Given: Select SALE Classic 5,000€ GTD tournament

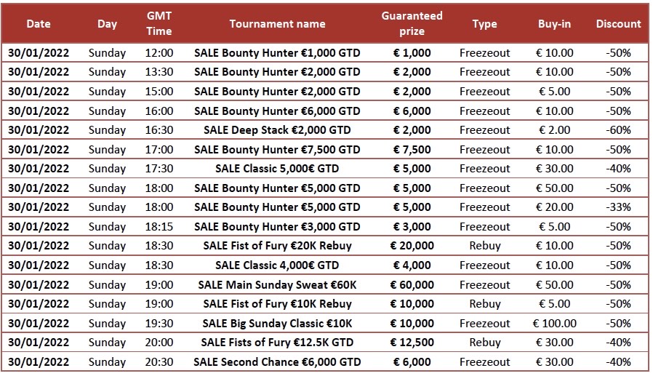Looking at the screenshot, I should pos(277,169).
